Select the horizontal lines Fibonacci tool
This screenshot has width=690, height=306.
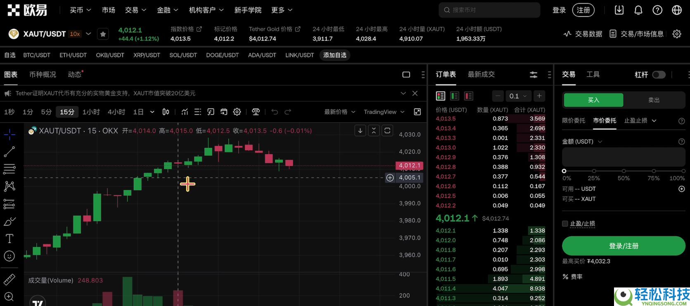(9, 169)
